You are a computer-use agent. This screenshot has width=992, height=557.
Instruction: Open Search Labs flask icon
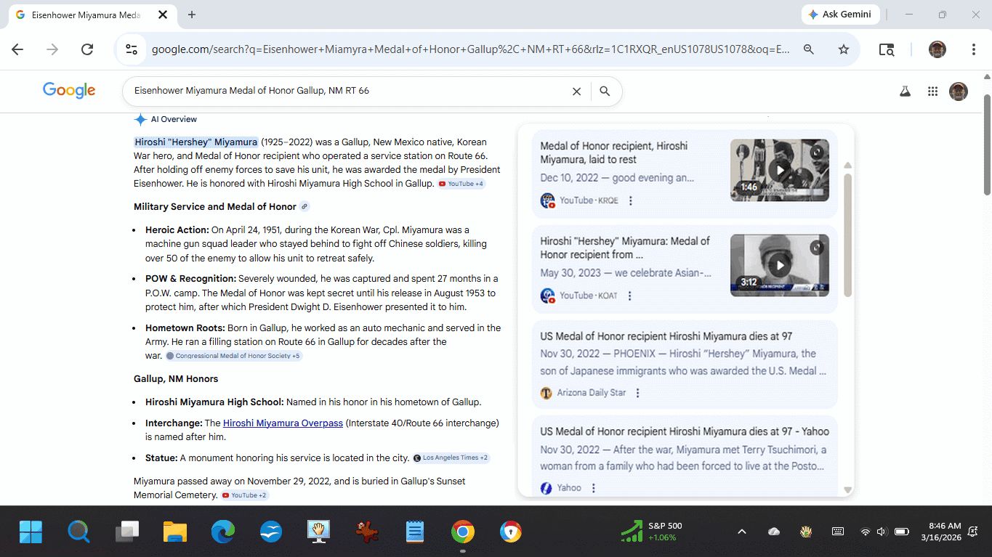coord(905,92)
